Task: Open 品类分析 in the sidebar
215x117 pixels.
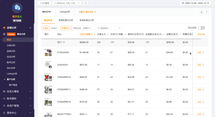Action: point(11,51)
